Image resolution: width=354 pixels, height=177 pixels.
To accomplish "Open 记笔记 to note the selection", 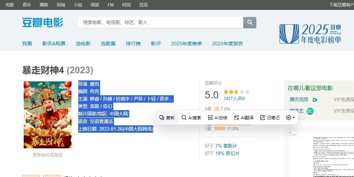I will (270, 118).
